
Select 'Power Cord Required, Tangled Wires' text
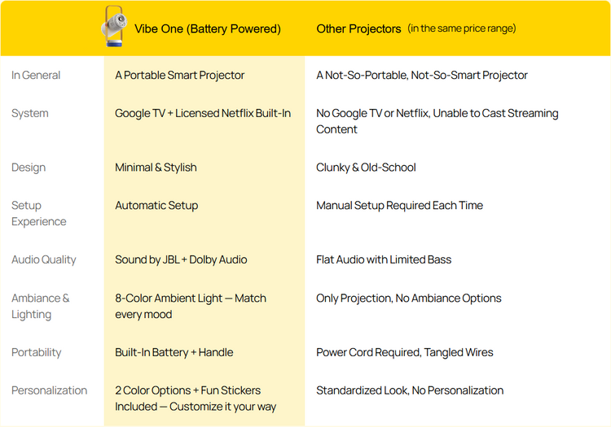click(404, 352)
